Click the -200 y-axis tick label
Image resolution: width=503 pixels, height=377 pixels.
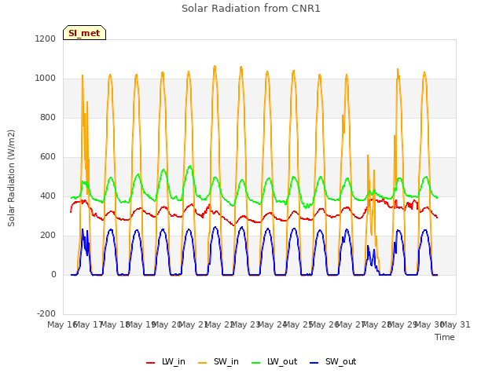[x=46, y=313]
